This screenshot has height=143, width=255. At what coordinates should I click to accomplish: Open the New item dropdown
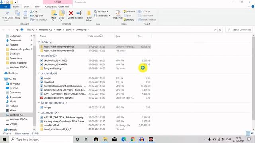pos(101,12)
